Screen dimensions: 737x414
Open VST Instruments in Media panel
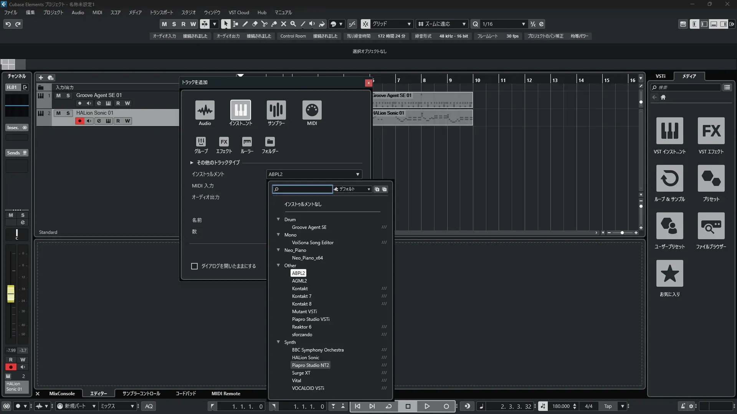click(669, 131)
